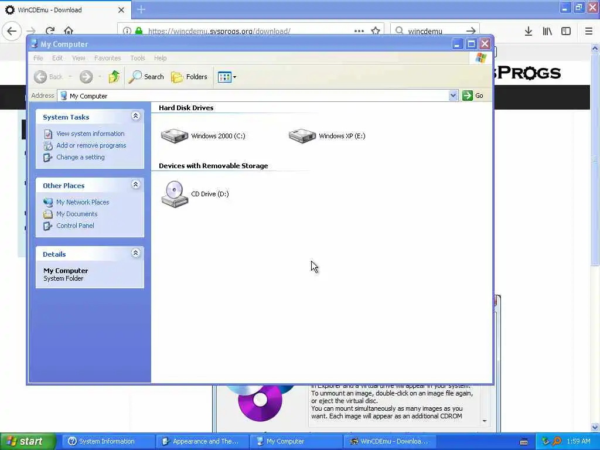Collapse the Other Places panel
The image size is (600, 450).
point(135,185)
